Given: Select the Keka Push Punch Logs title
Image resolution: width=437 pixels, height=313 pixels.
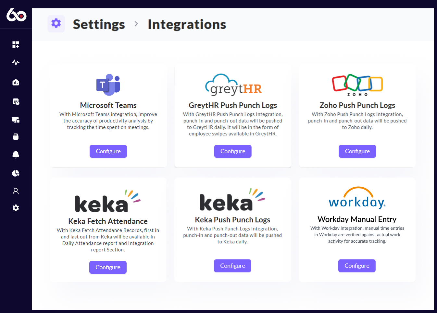Looking at the screenshot, I should pyautogui.click(x=232, y=220).
